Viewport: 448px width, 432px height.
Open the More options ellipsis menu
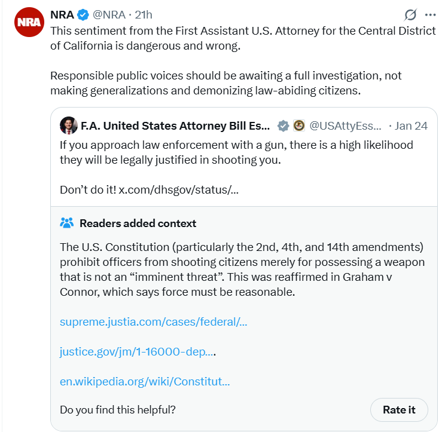430,14
